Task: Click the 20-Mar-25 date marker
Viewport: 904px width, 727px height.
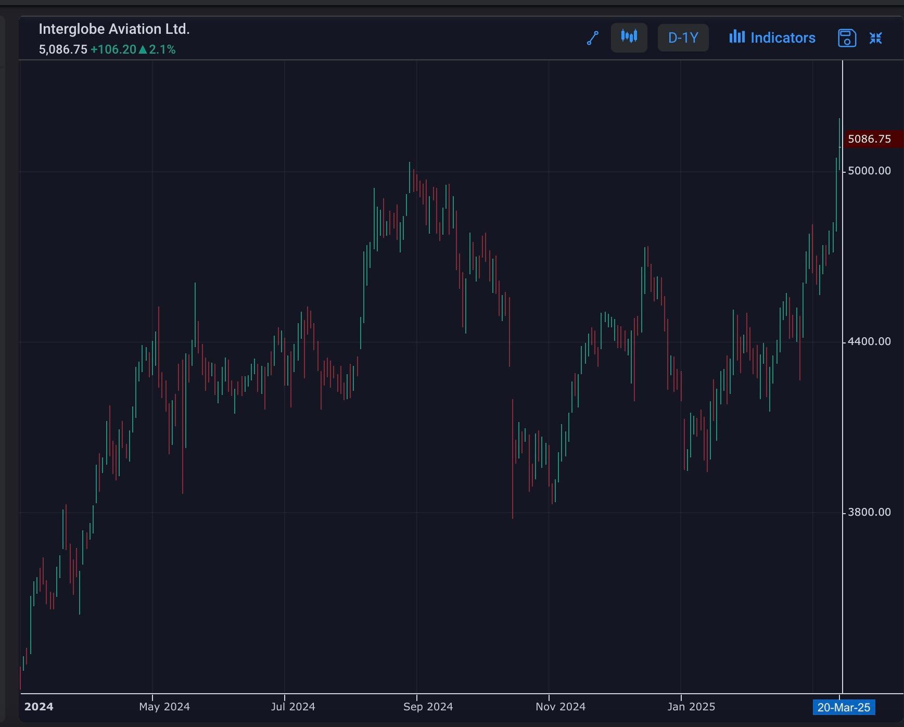Action: [x=844, y=707]
